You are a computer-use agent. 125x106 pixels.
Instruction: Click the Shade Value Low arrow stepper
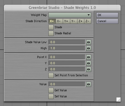point(88,42)
